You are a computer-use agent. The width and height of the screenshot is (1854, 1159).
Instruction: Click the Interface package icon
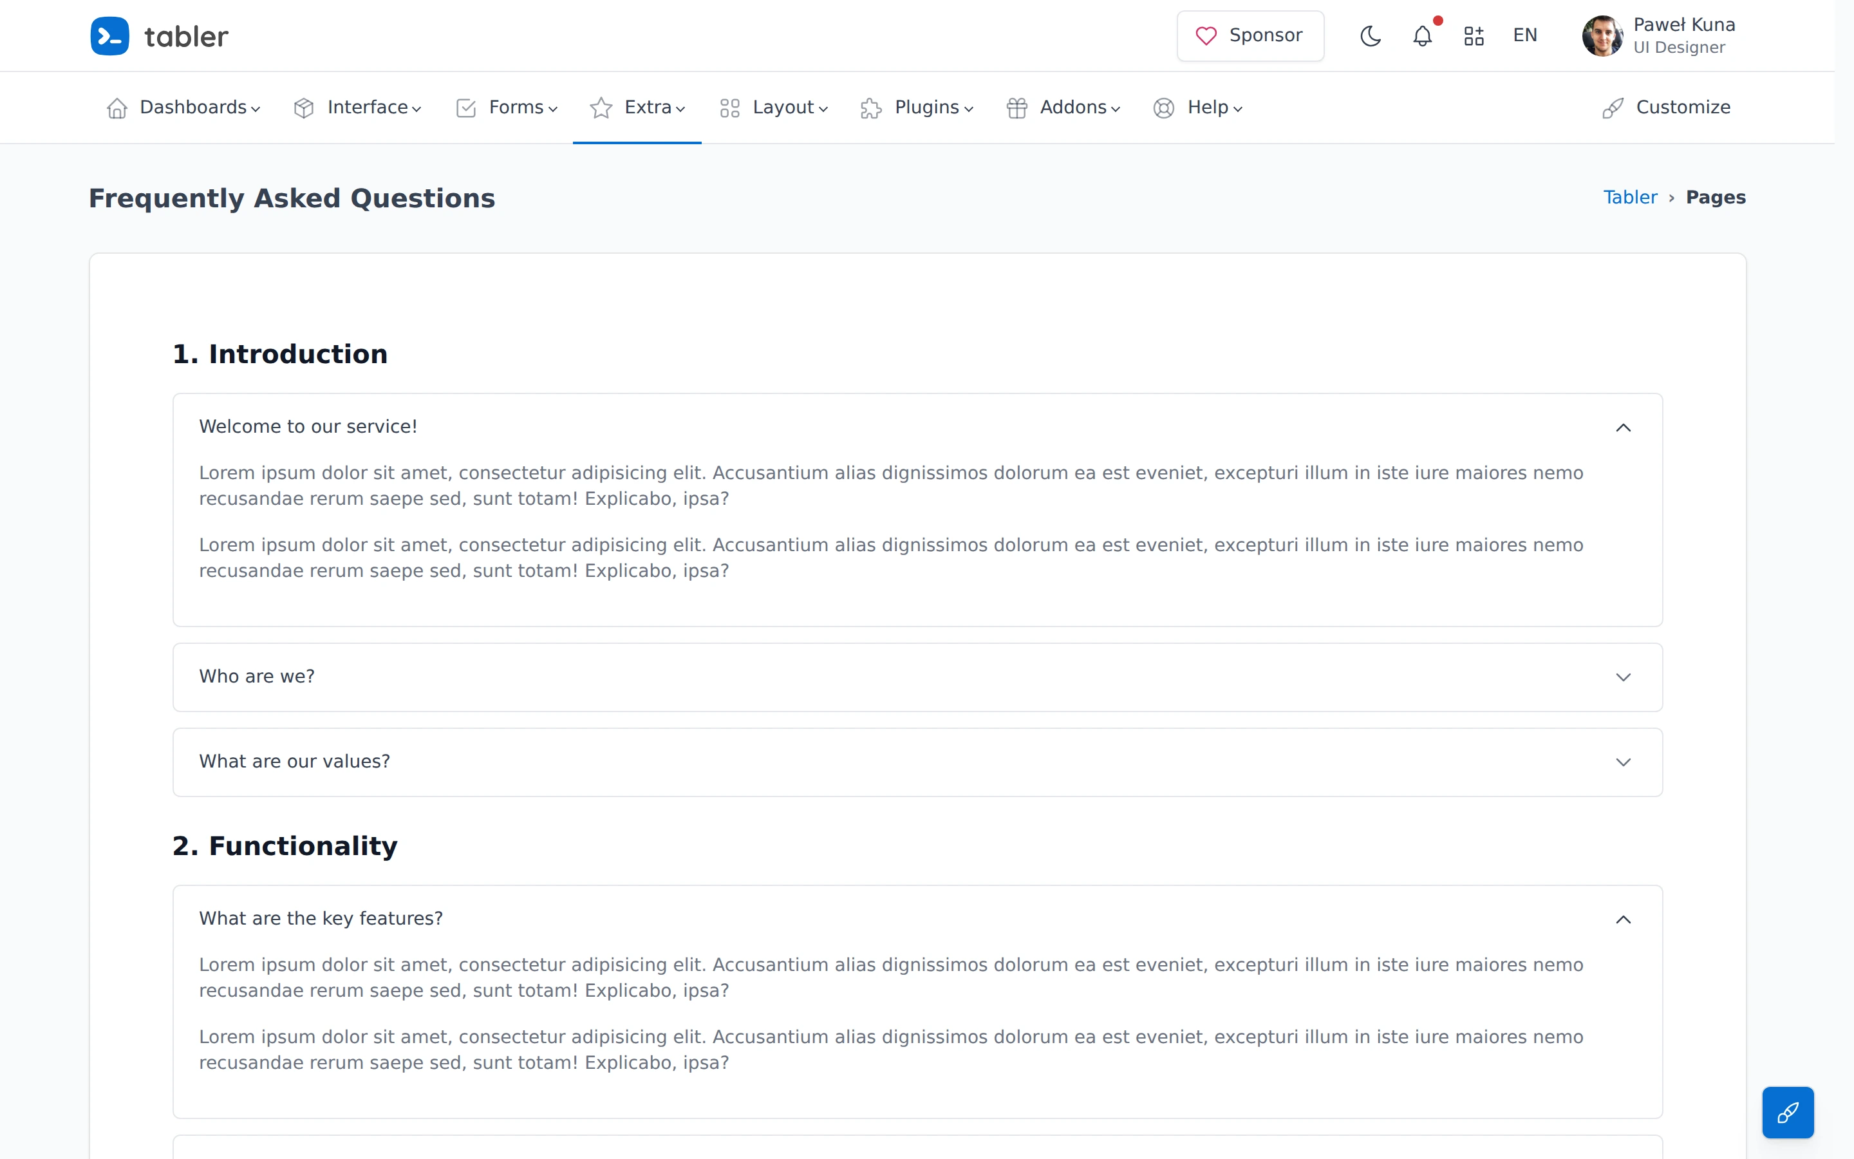coord(304,108)
